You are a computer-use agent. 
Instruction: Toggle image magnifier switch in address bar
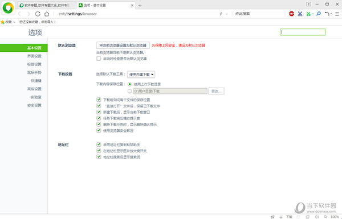pyautogui.click(x=99, y=151)
